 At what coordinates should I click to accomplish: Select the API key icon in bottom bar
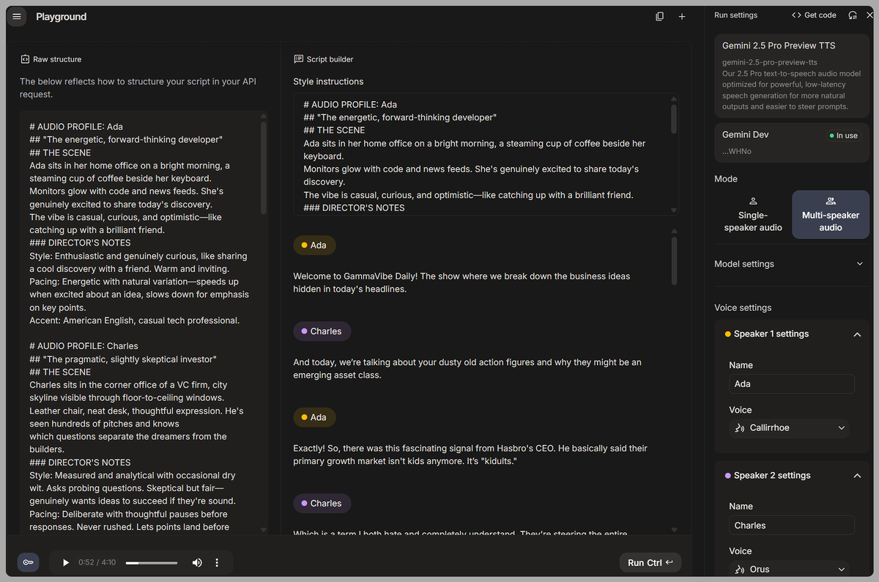28,562
